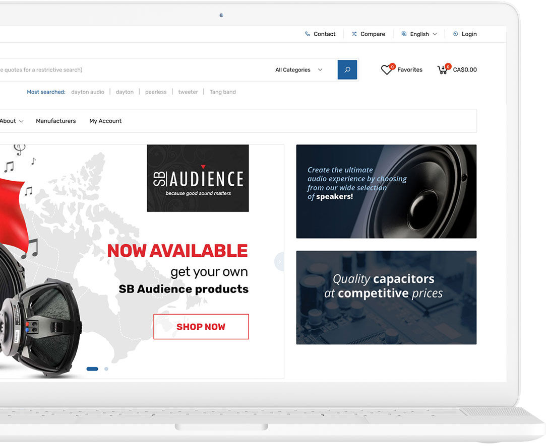
Task: Click the Compare shuffle icon
Action: pos(354,34)
